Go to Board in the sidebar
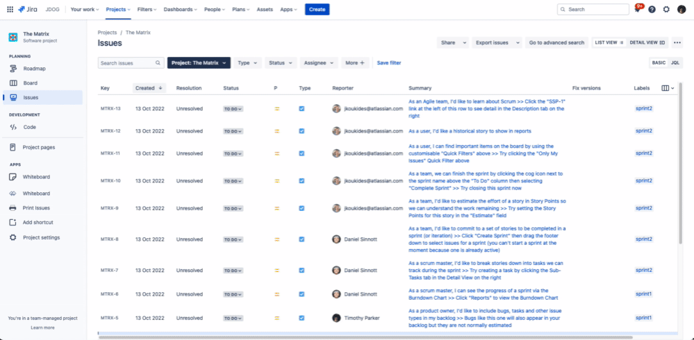Viewport: 694px width, 340px height. pos(30,83)
